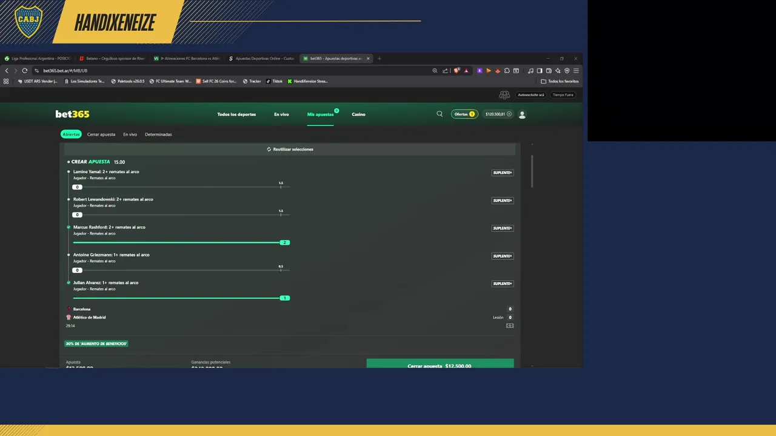Click Reutilizar selecciones
The height and width of the screenshot is (436, 776).
click(x=290, y=149)
